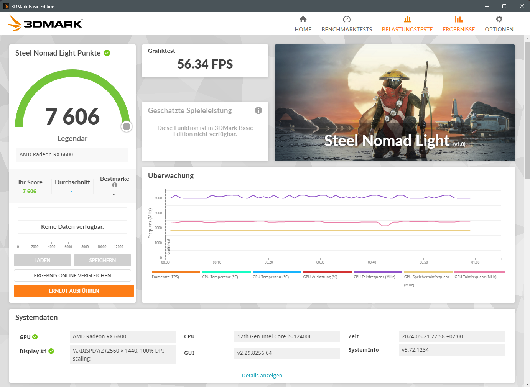Click the Systemdaten heading
The height and width of the screenshot is (387, 530).
click(36, 317)
